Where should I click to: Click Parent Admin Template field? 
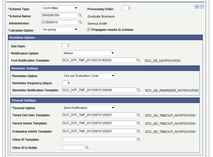pos(99,123)
